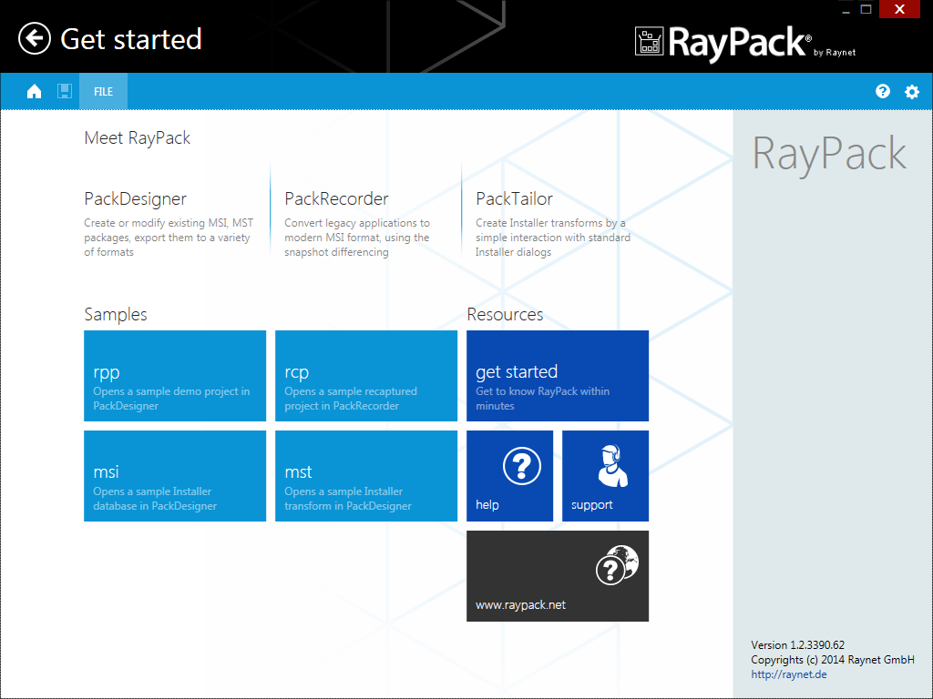Click the Home icon in the toolbar
The height and width of the screenshot is (699, 933).
click(x=34, y=91)
